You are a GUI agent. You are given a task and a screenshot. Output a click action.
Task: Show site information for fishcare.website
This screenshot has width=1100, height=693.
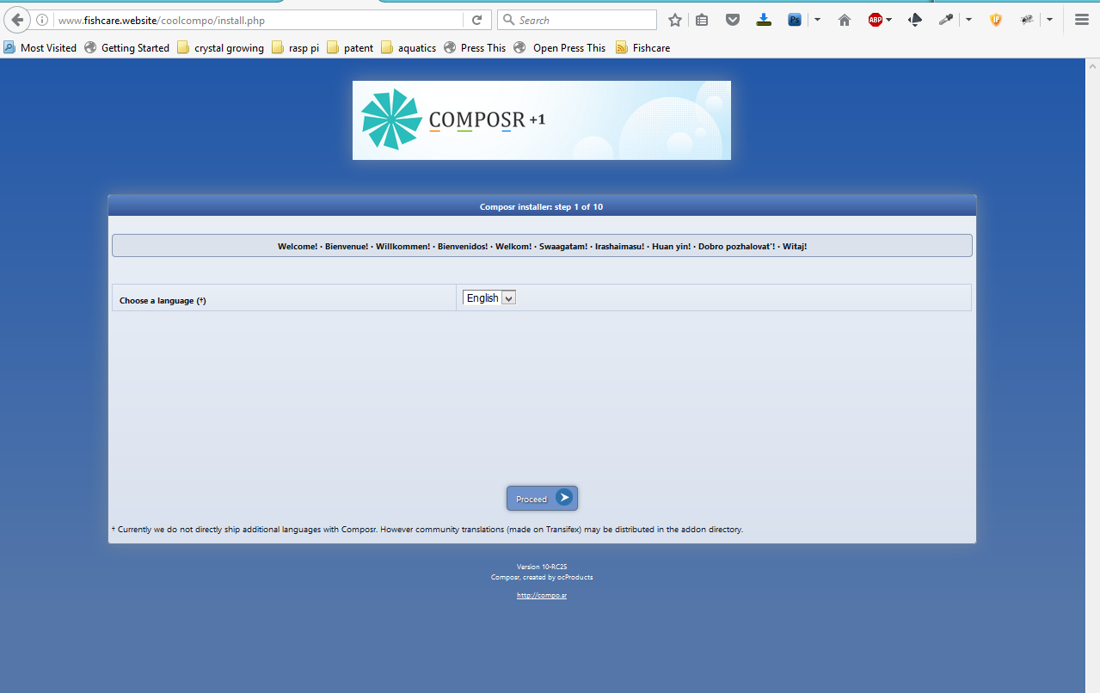pos(42,20)
